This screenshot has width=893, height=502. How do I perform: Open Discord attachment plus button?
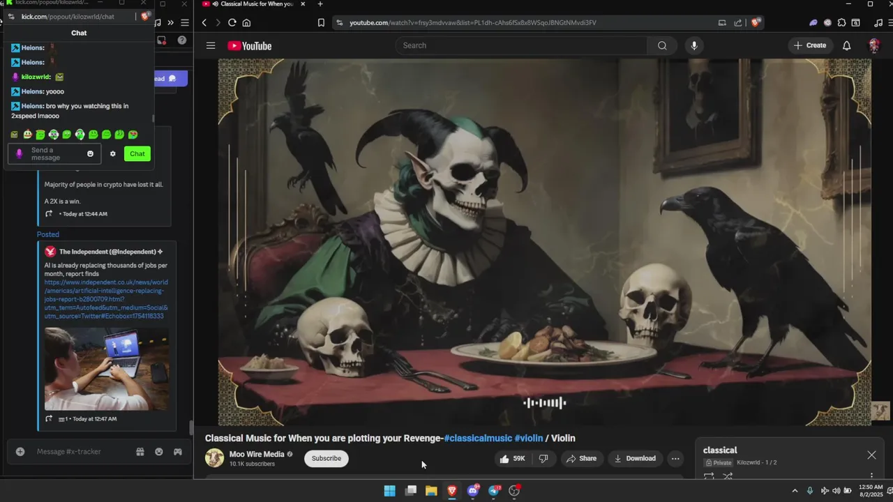coord(20,452)
